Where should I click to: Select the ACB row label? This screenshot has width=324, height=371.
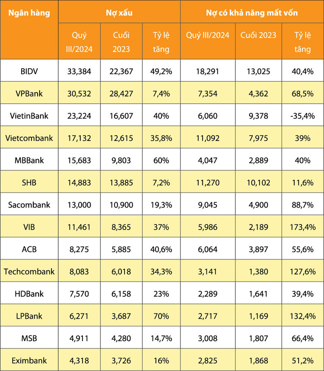29,249
